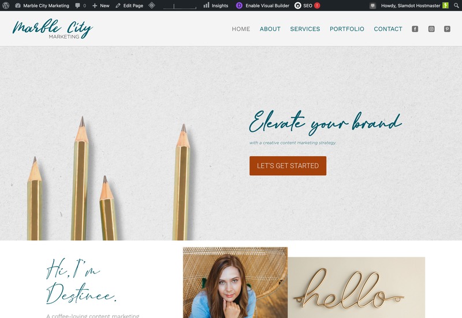Open the Facebook social icon
The height and width of the screenshot is (318, 462).
[415, 29]
